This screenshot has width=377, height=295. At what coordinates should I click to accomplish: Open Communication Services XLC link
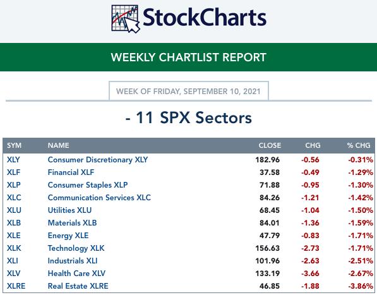click(x=99, y=198)
